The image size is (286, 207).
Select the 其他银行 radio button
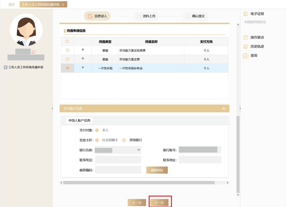[x=124, y=140]
